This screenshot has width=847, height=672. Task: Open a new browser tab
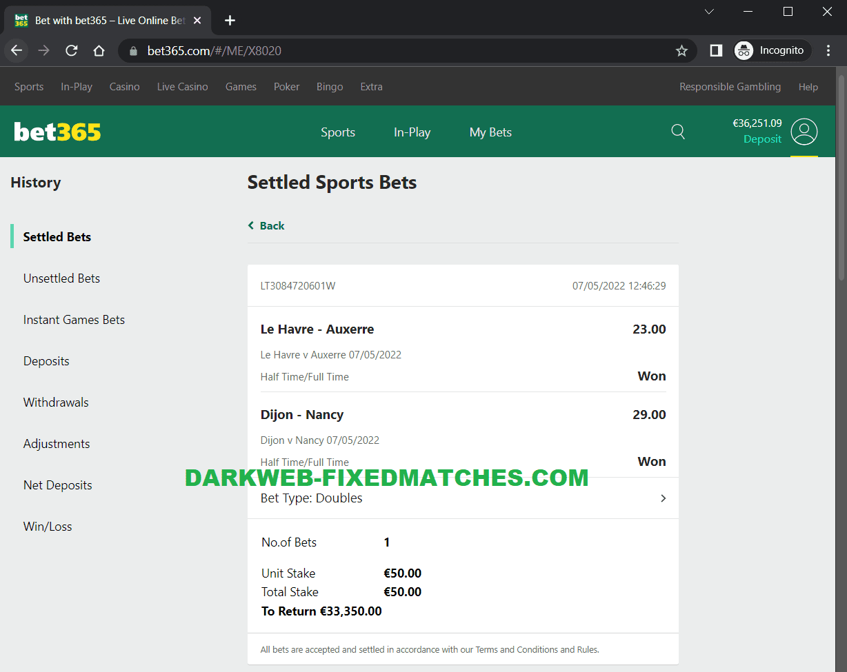click(230, 20)
